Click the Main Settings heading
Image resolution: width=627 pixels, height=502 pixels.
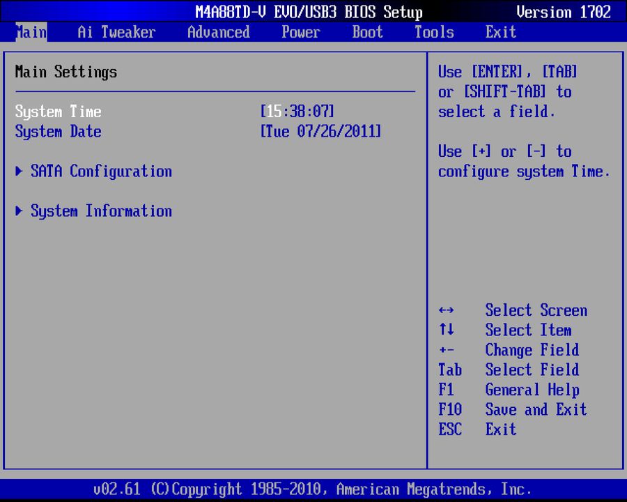point(66,72)
